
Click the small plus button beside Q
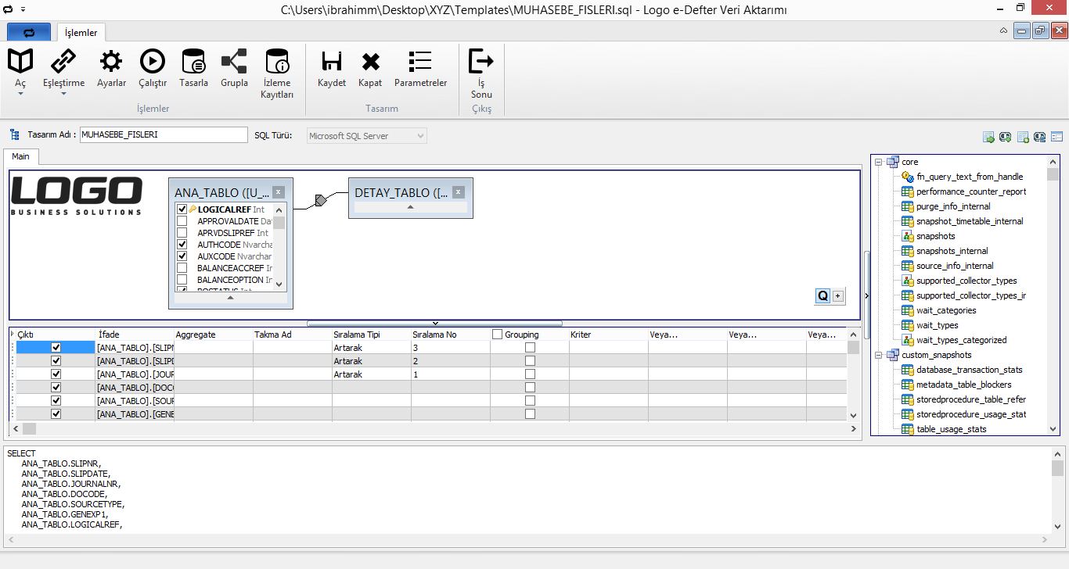click(838, 296)
